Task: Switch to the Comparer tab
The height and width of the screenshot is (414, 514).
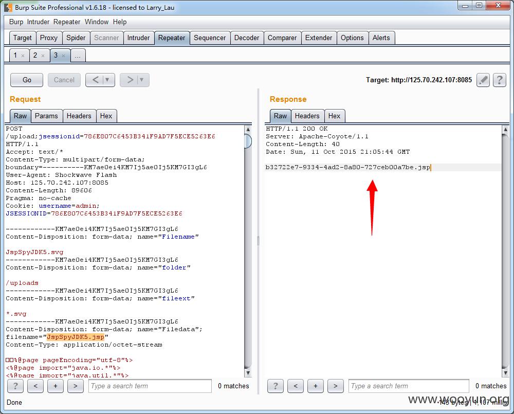Action: pyautogui.click(x=282, y=38)
